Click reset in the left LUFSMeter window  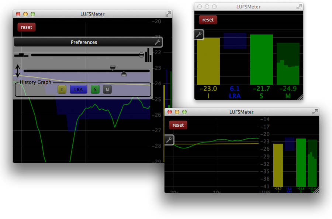click(27, 27)
